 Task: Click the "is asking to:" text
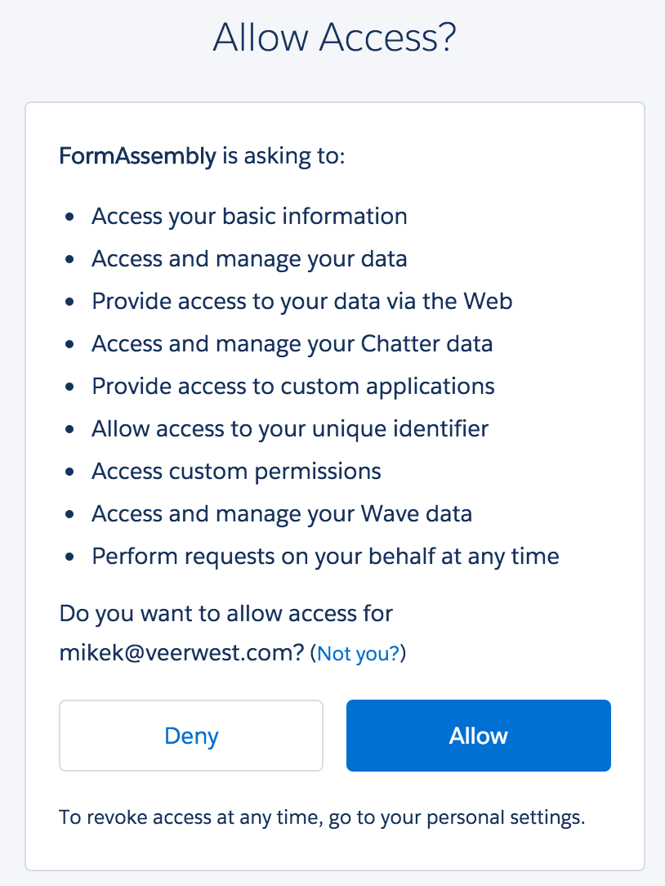[x=284, y=155]
